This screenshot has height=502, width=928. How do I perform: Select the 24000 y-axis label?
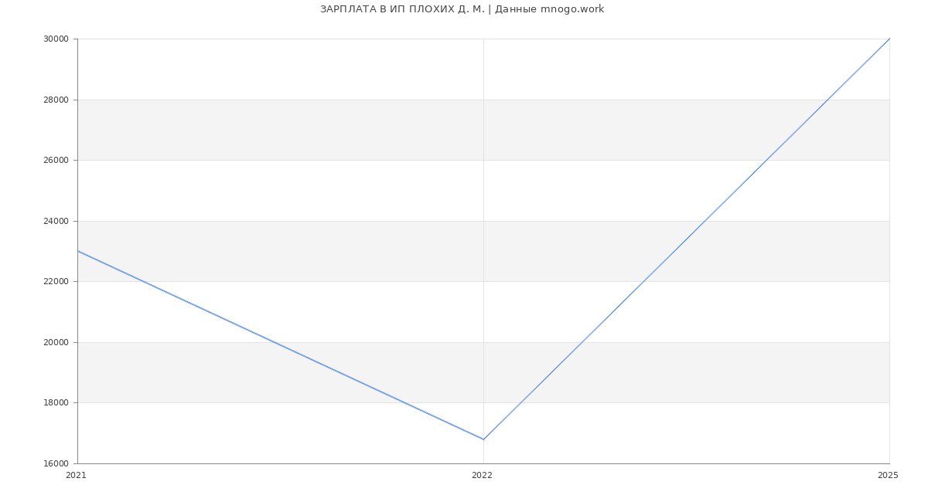[x=58, y=221]
